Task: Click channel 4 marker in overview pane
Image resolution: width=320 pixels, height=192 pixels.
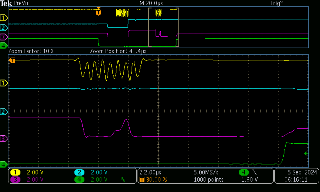Action: 4,46
